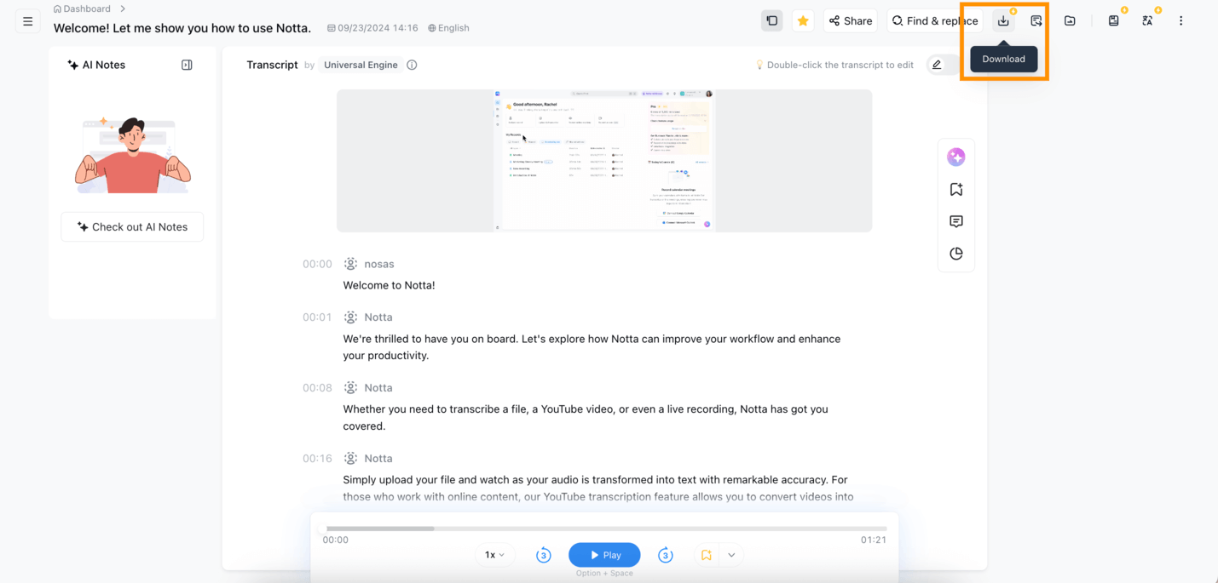1218x583 pixels.
Task: Click the info icon beside Universal Engine
Action: pos(412,65)
